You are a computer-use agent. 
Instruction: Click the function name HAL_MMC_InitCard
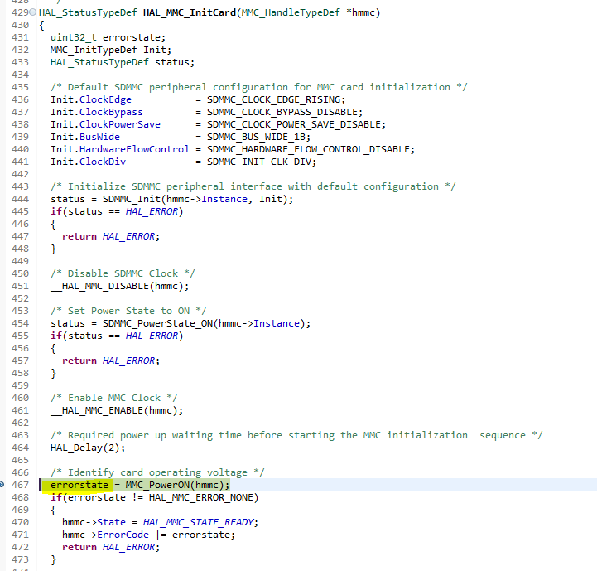click(190, 12)
